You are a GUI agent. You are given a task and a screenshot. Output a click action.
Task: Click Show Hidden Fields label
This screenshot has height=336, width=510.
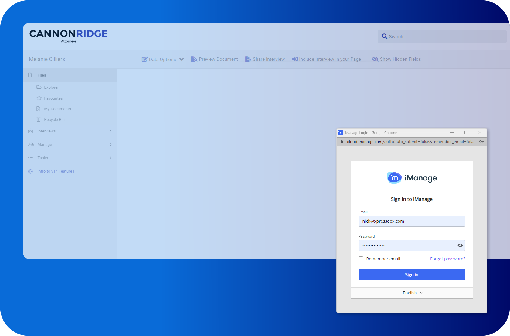400,59
